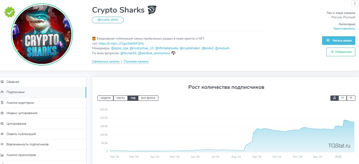Click the 320.0k axis label
The height and width of the screenshot is (164, 359).
pyautogui.click(x=104, y=118)
